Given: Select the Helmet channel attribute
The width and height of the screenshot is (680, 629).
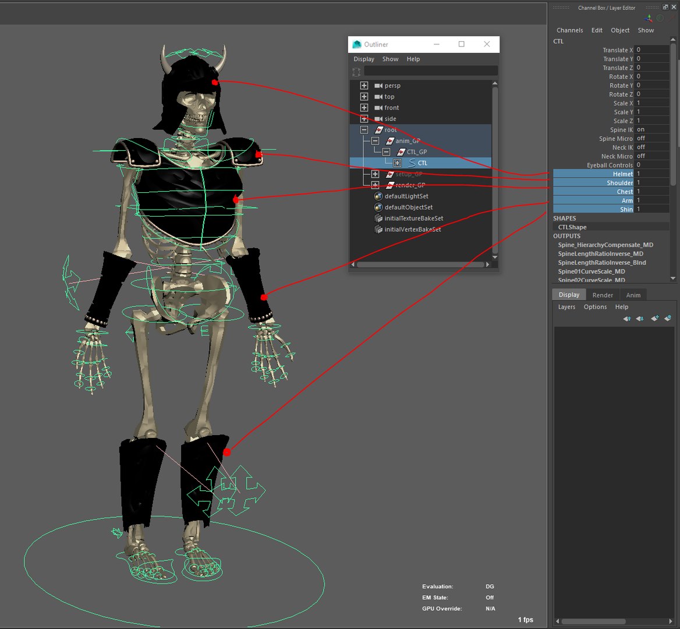Looking at the screenshot, I should [593, 174].
